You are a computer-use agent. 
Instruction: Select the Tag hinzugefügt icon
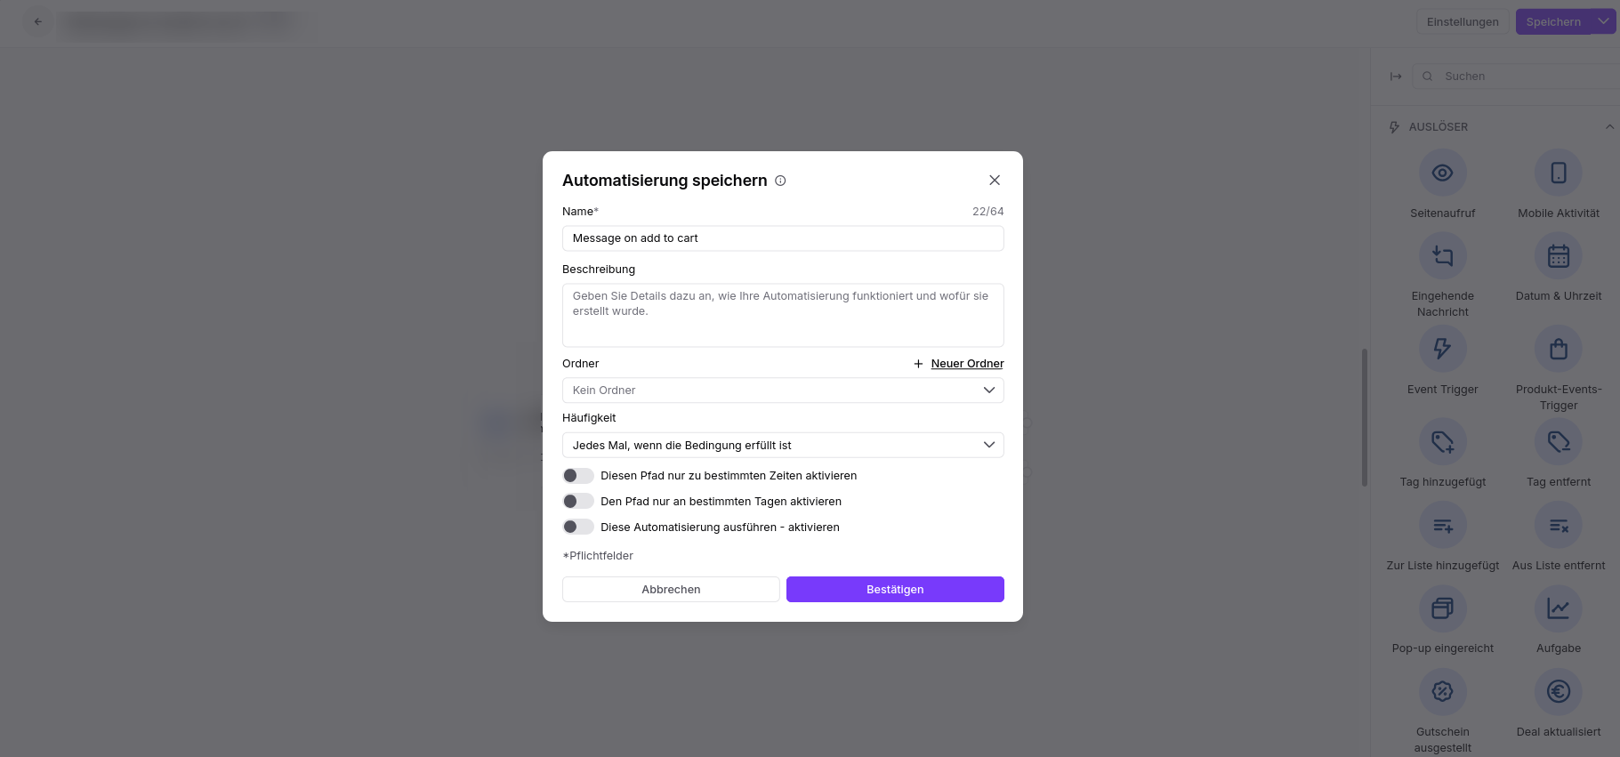point(1442,441)
